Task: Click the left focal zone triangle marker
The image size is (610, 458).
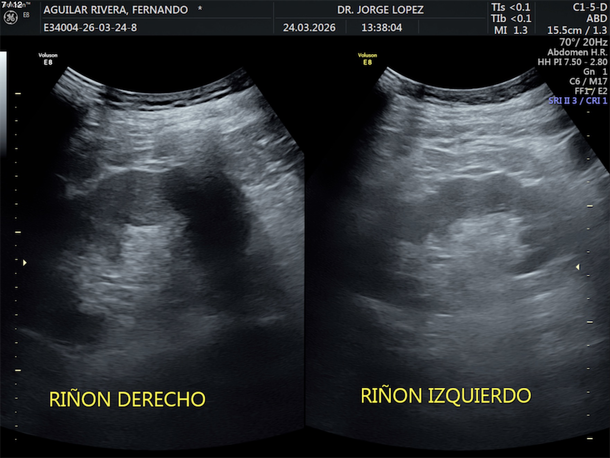Action: [x=25, y=263]
